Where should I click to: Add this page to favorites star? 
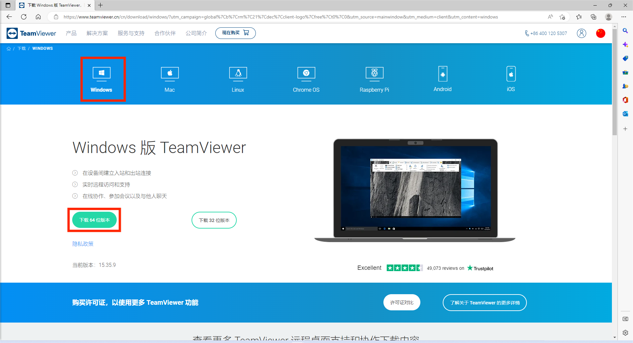pyautogui.click(x=562, y=17)
